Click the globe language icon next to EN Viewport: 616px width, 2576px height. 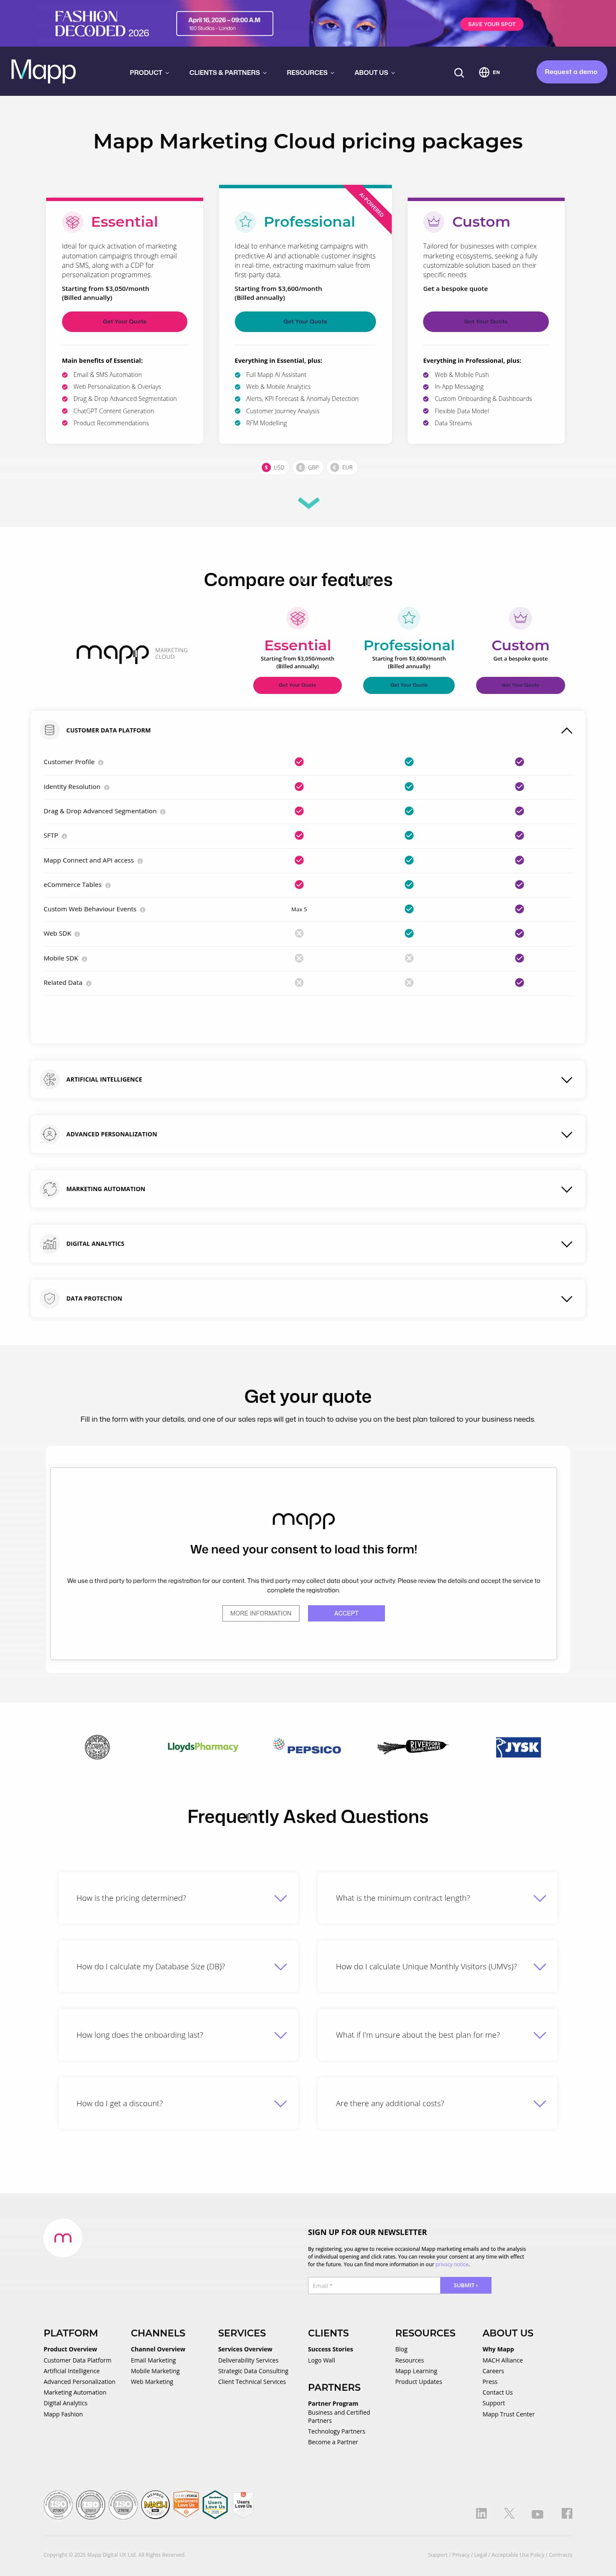point(483,72)
